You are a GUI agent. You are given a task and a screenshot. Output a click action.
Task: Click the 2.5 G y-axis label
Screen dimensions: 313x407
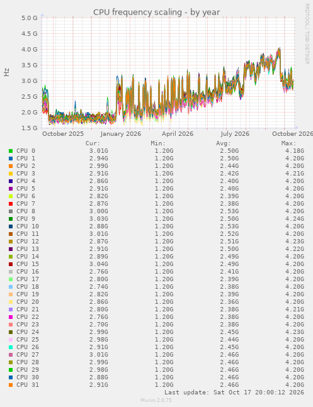[x=30, y=96]
